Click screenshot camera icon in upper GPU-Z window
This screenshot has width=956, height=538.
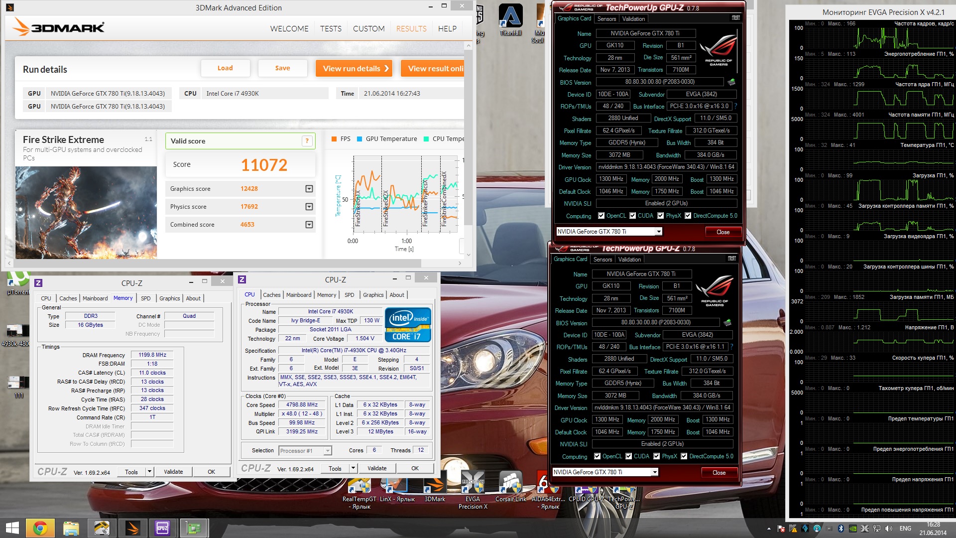tap(735, 18)
